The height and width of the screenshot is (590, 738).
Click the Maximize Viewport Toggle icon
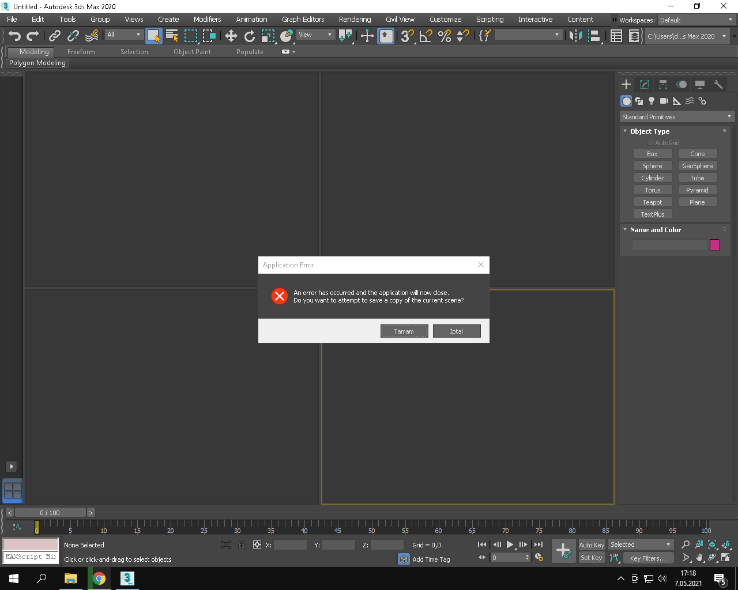pyautogui.click(x=725, y=557)
